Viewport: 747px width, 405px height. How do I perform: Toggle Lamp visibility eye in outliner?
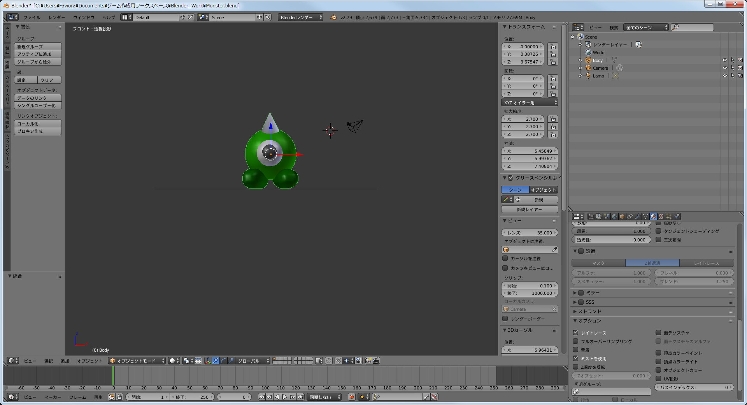point(724,76)
